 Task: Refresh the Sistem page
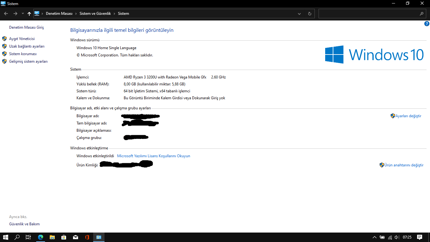pyautogui.click(x=310, y=14)
